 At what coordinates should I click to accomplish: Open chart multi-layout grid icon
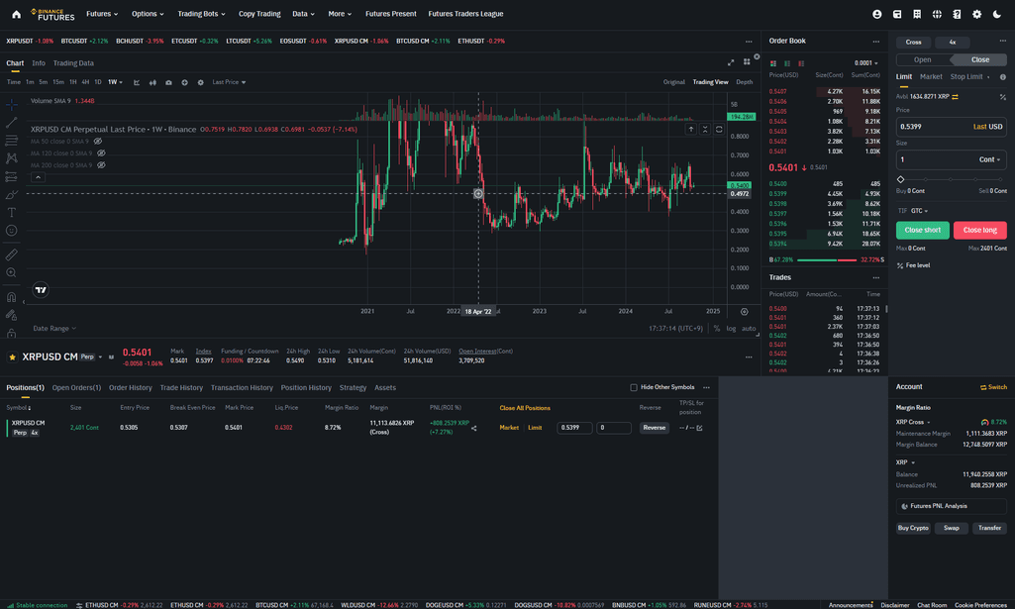point(747,62)
